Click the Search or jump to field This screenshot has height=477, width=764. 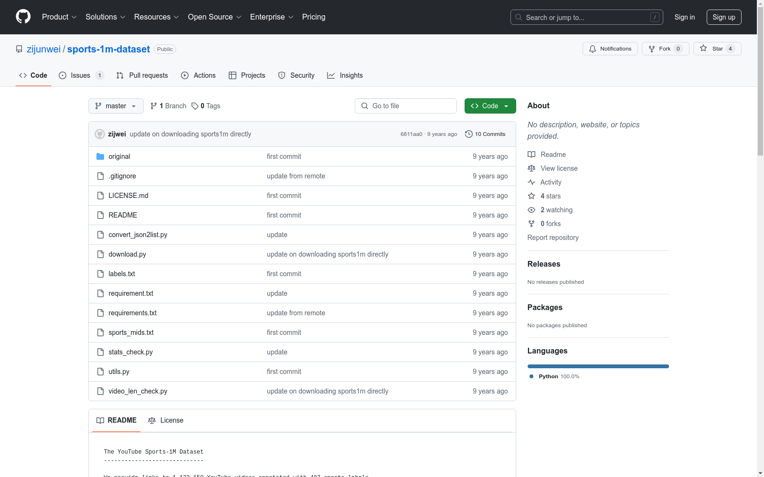click(x=587, y=17)
